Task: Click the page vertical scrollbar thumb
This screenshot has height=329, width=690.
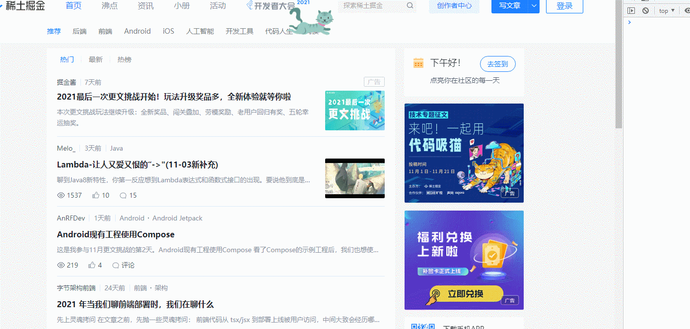Action: [x=619, y=64]
